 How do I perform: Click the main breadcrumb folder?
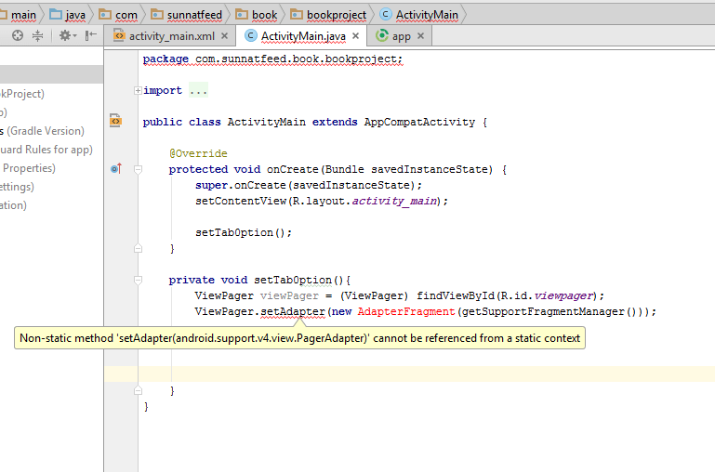click(x=19, y=15)
